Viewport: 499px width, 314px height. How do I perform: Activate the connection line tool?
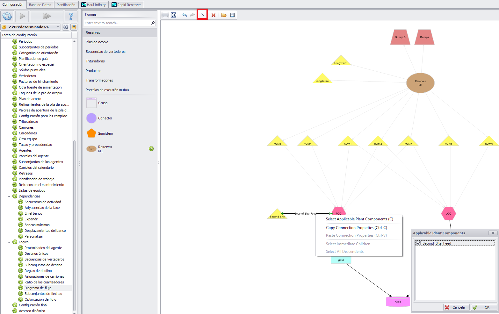tap(203, 15)
